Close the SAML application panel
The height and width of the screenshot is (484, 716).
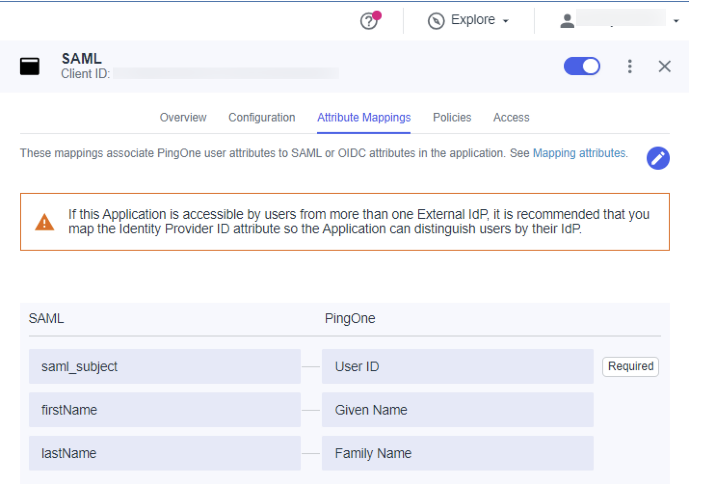point(664,67)
